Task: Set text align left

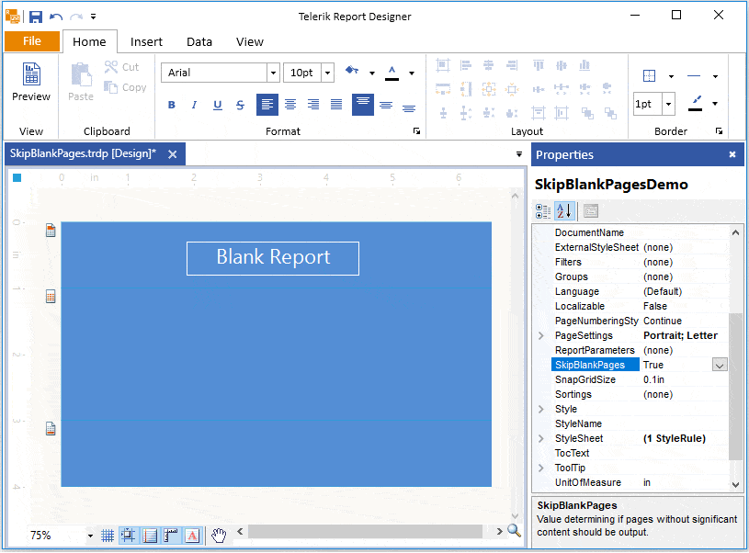Action: (x=267, y=105)
